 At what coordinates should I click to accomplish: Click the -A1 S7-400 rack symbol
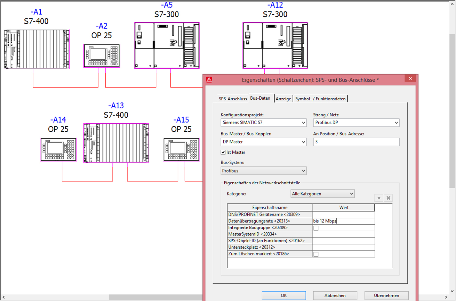click(37, 49)
